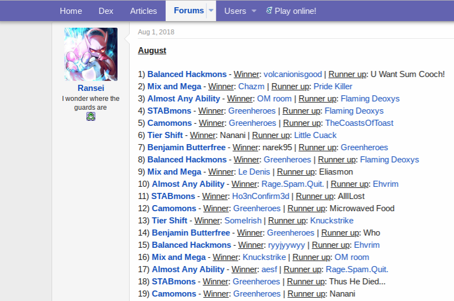Click the August heading text
The height and width of the screenshot is (301, 454).
[152, 50]
